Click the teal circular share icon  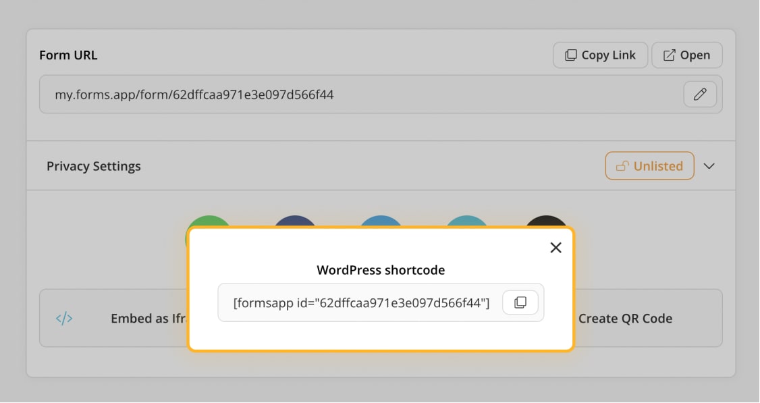click(x=467, y=221)
